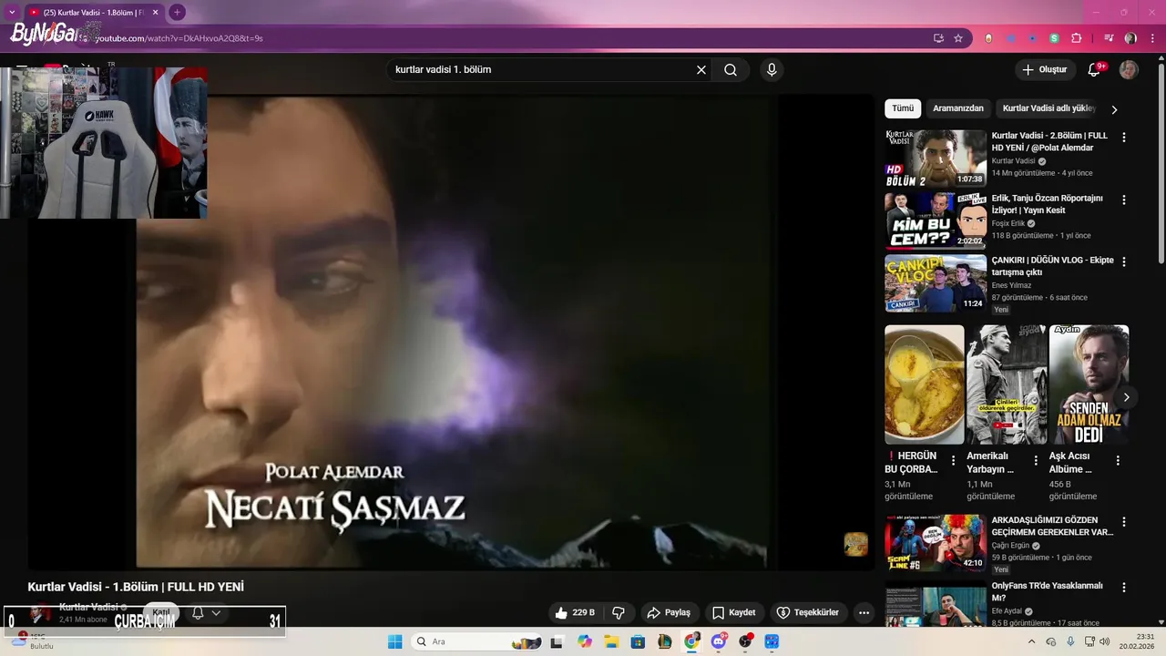The height and width of the screenshot is (656, 1166).
Task: Open Copilot from the taskbar
Action: 584,641
